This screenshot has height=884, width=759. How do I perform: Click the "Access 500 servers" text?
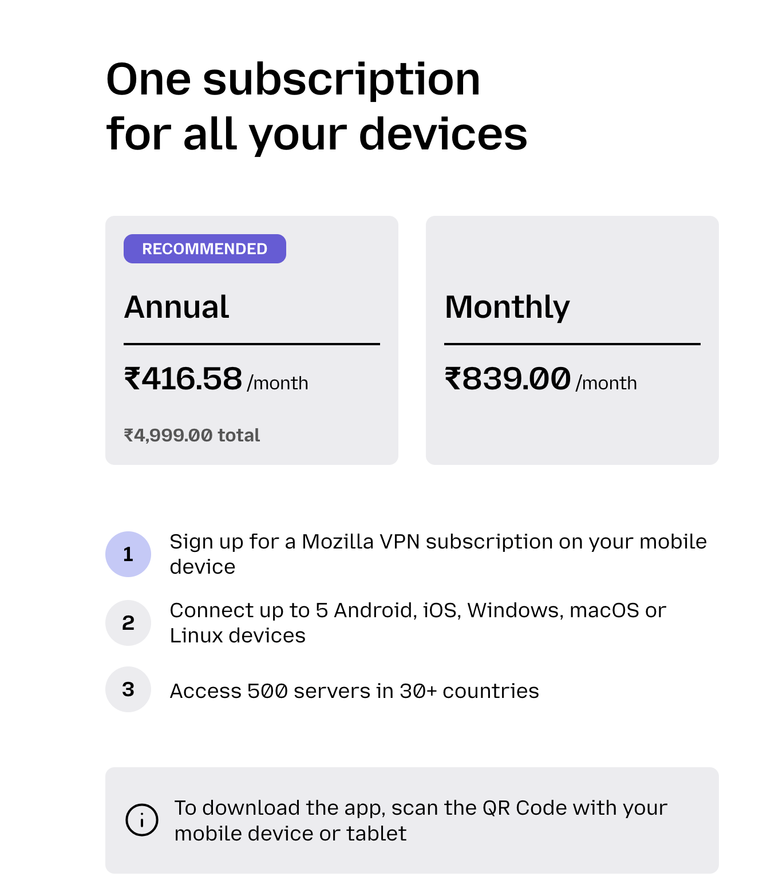click(x=354, y=691)
